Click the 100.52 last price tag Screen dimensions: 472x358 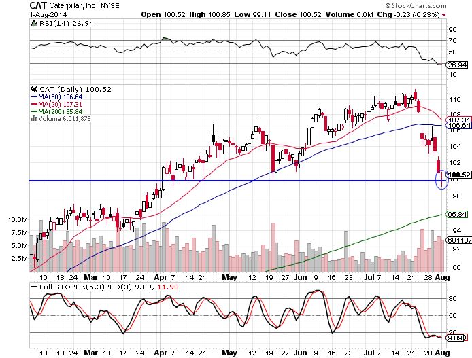459,175
